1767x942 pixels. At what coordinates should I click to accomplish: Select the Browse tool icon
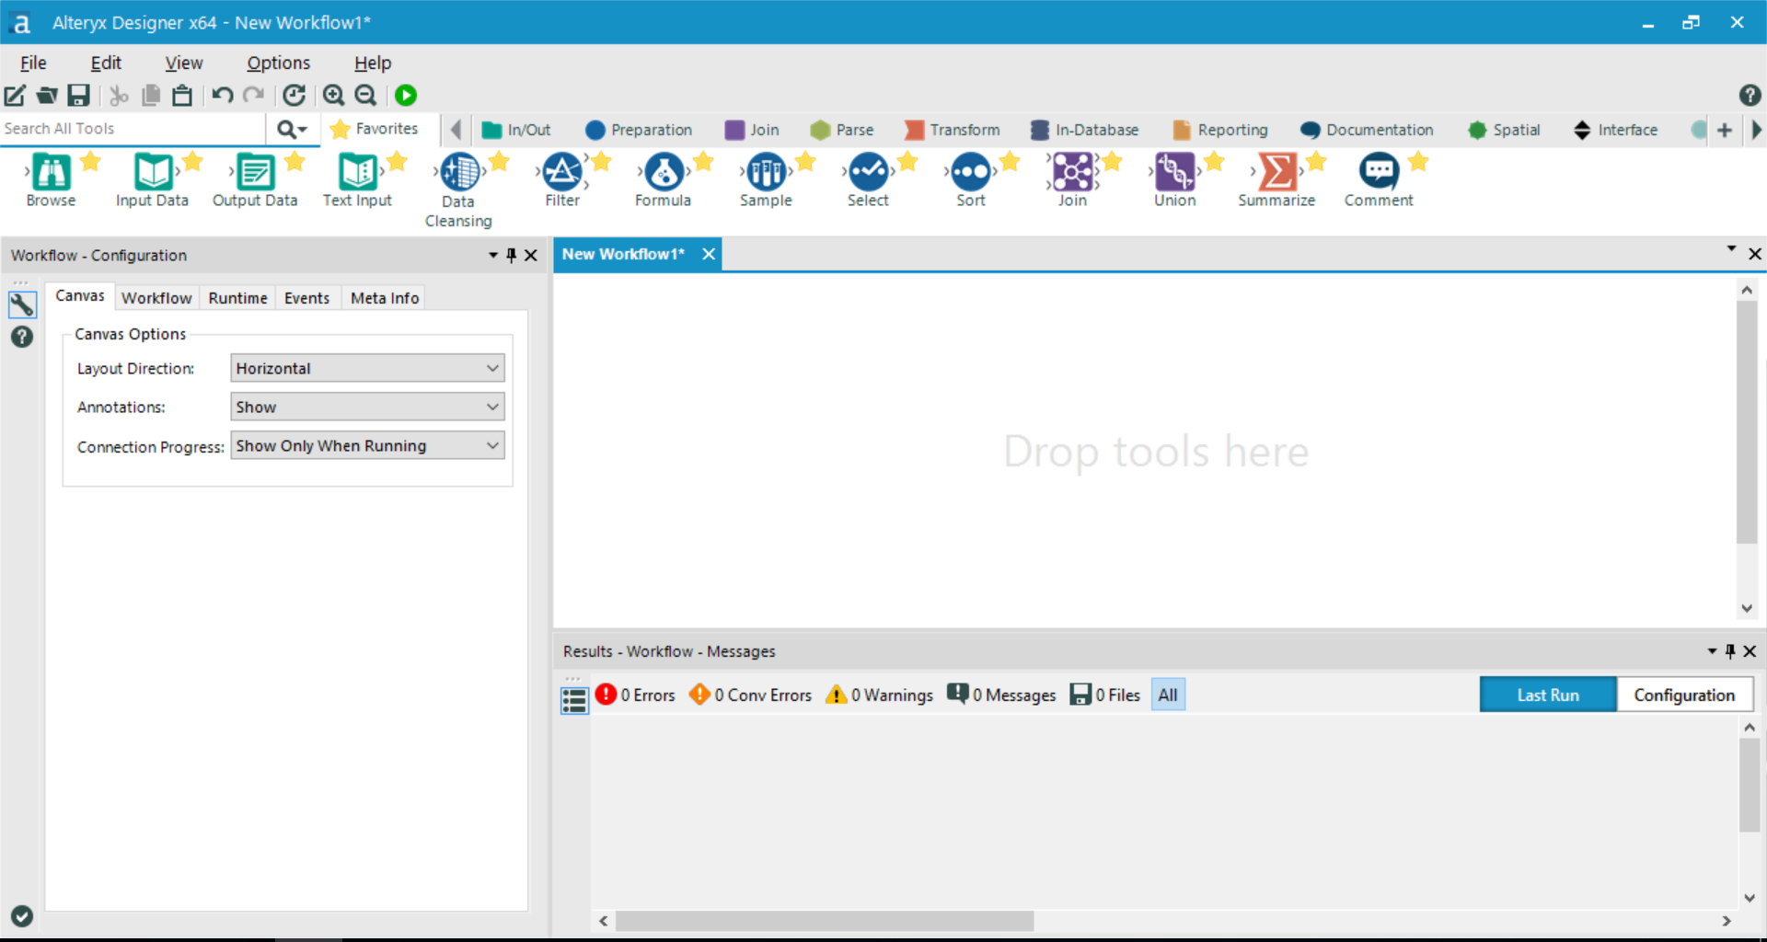(52, 172)
